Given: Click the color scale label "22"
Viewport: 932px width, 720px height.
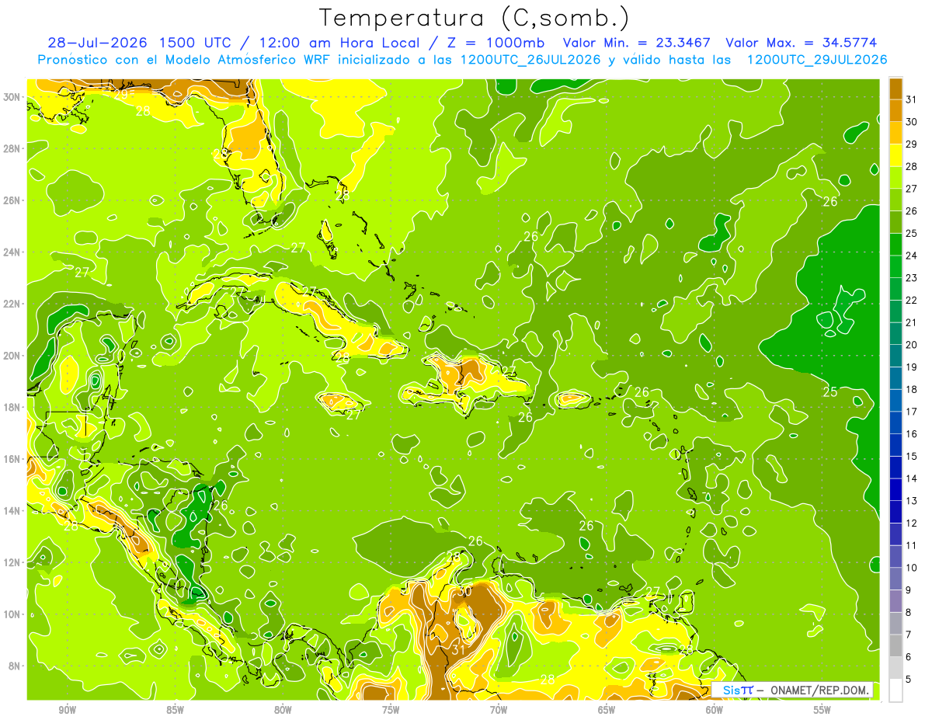Looking at the screenshot, I should click(x=912, y=301).
